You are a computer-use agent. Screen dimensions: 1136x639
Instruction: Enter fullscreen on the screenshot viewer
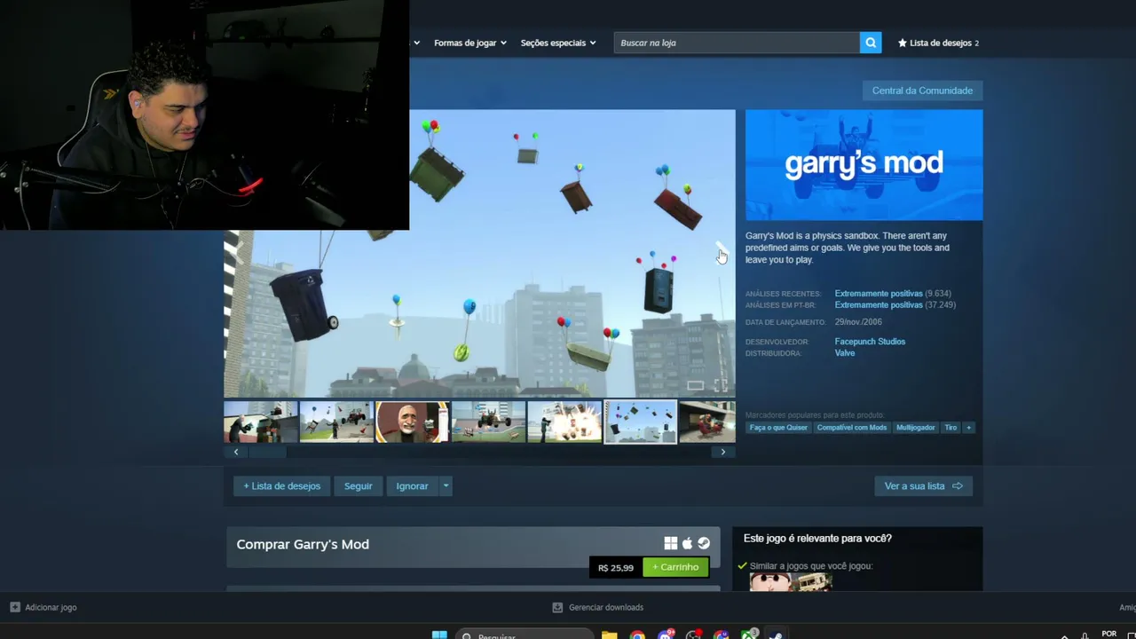(x=721, y=385)
